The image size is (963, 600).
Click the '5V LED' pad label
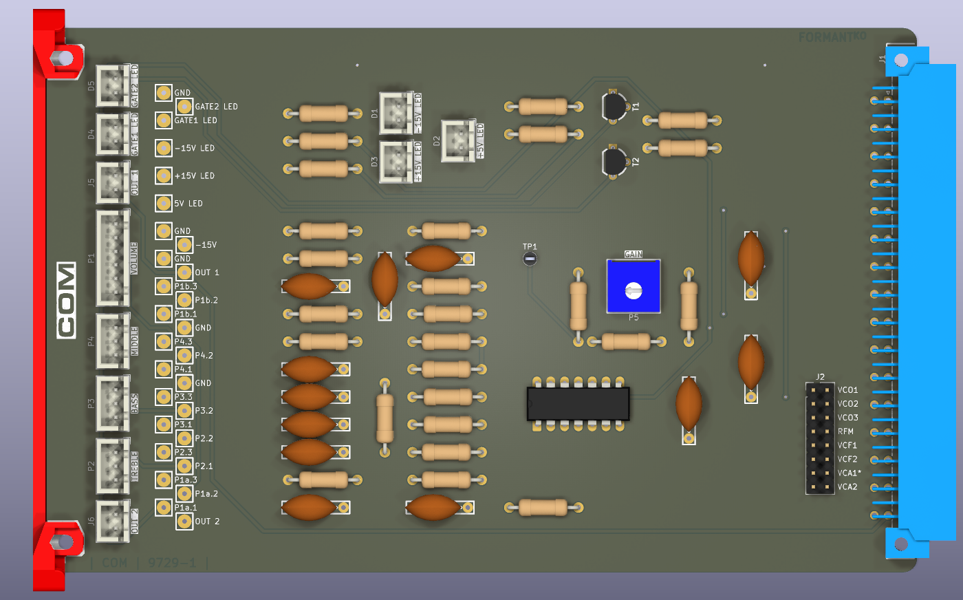click(x=188, y=204)
